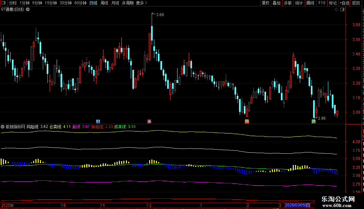Viewport: 364px width, 209px height.
Task: Click the split-window icon in chart header
Action: 342,10
